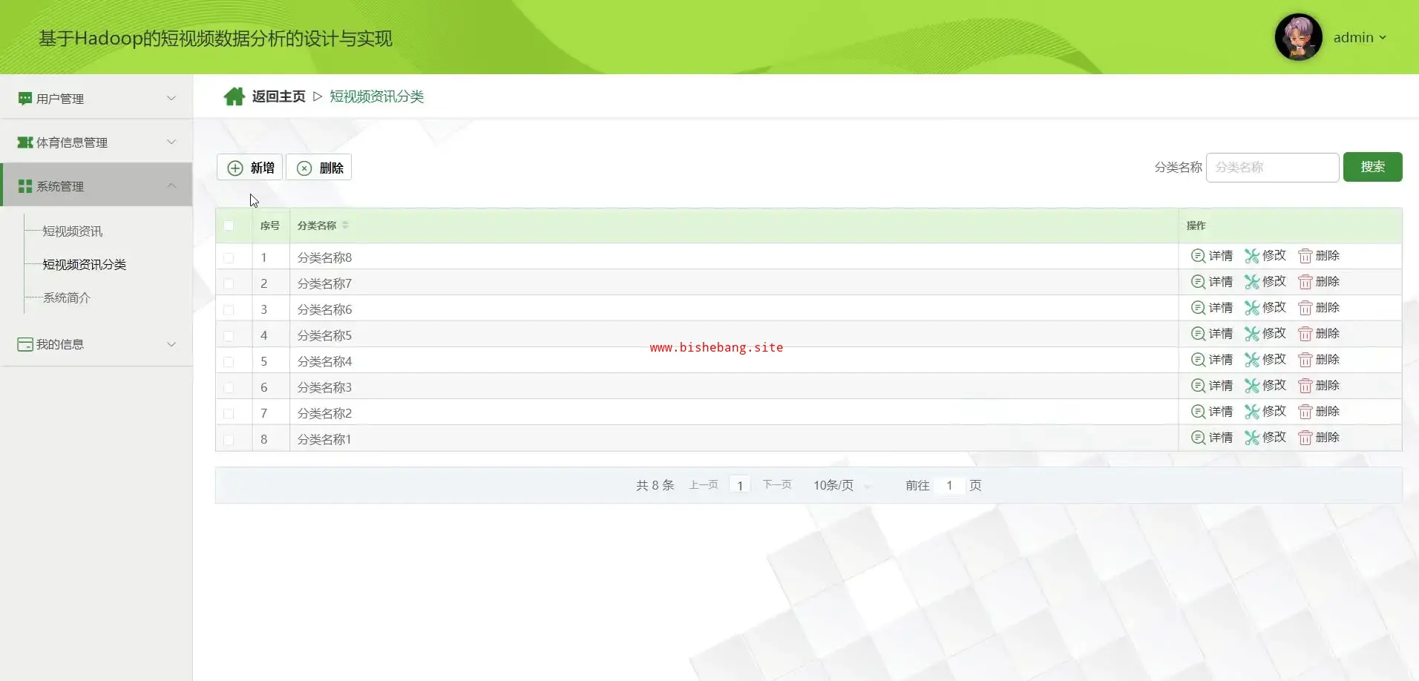View 详情 for 分类名称3
The image size is (1419, 681).
pos(1212,386)
